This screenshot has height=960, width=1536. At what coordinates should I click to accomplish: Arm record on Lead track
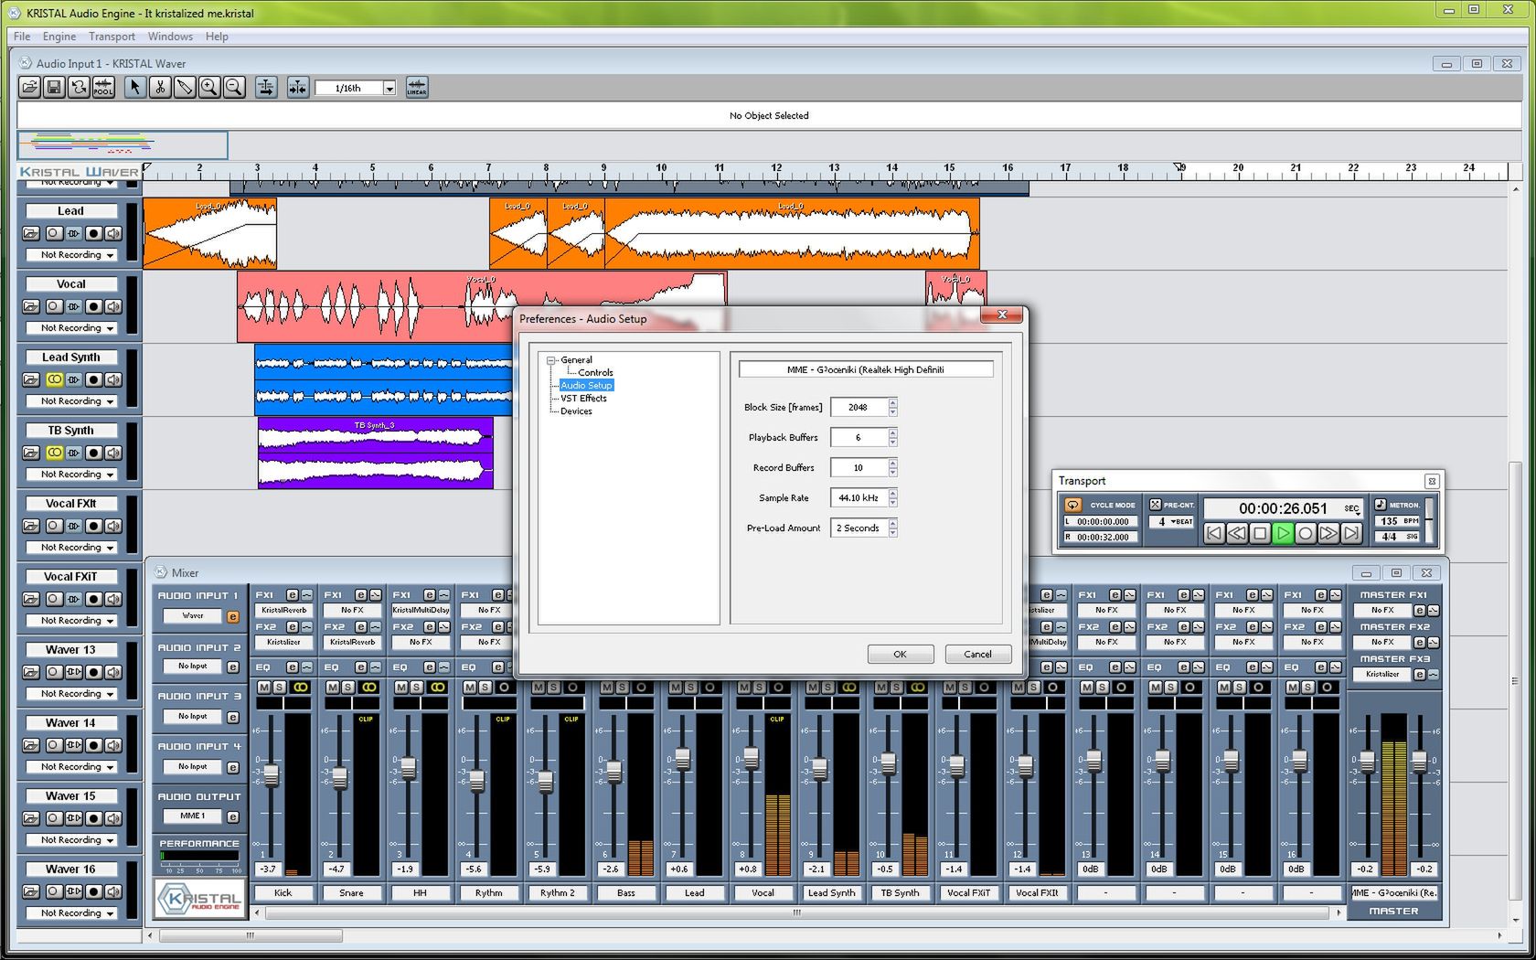click(x=93, y=233)
